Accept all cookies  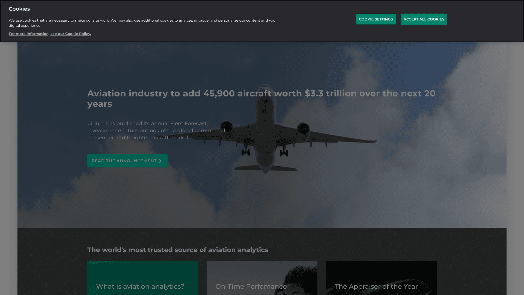[424, 19]
